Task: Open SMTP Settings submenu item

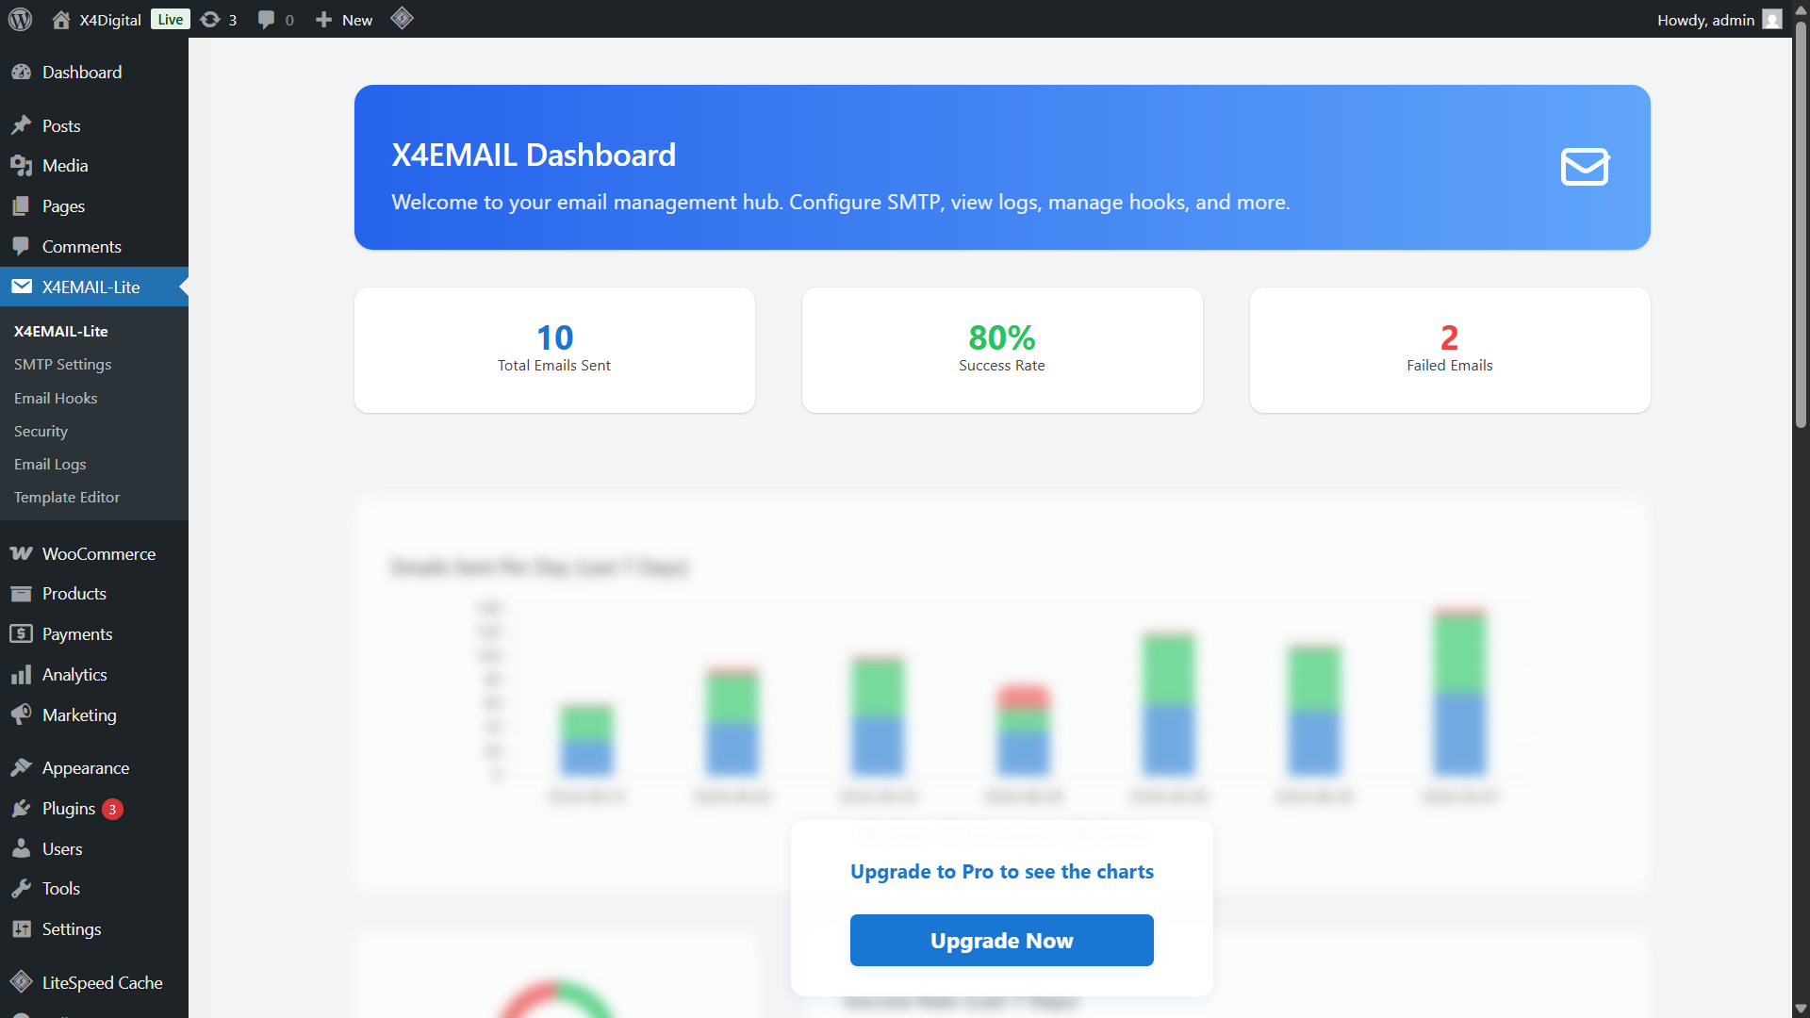Action: [62, 364]
